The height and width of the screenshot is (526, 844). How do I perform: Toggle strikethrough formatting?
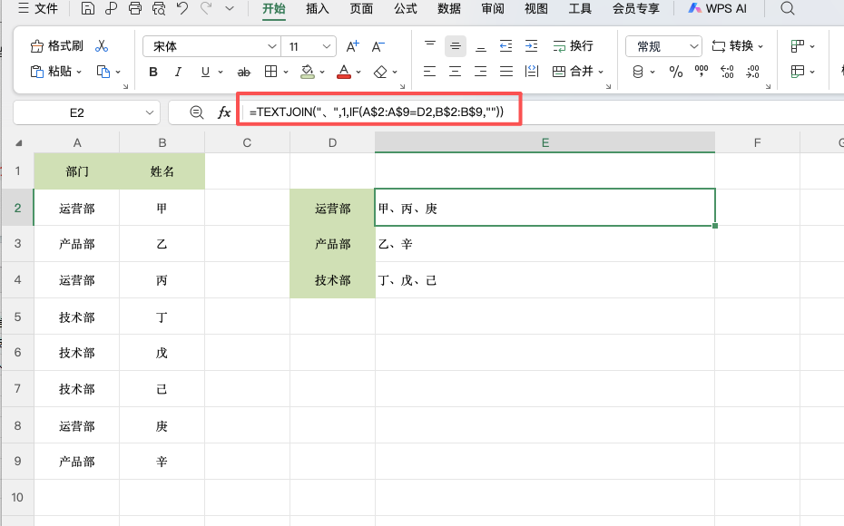click(x=244, y=72)
